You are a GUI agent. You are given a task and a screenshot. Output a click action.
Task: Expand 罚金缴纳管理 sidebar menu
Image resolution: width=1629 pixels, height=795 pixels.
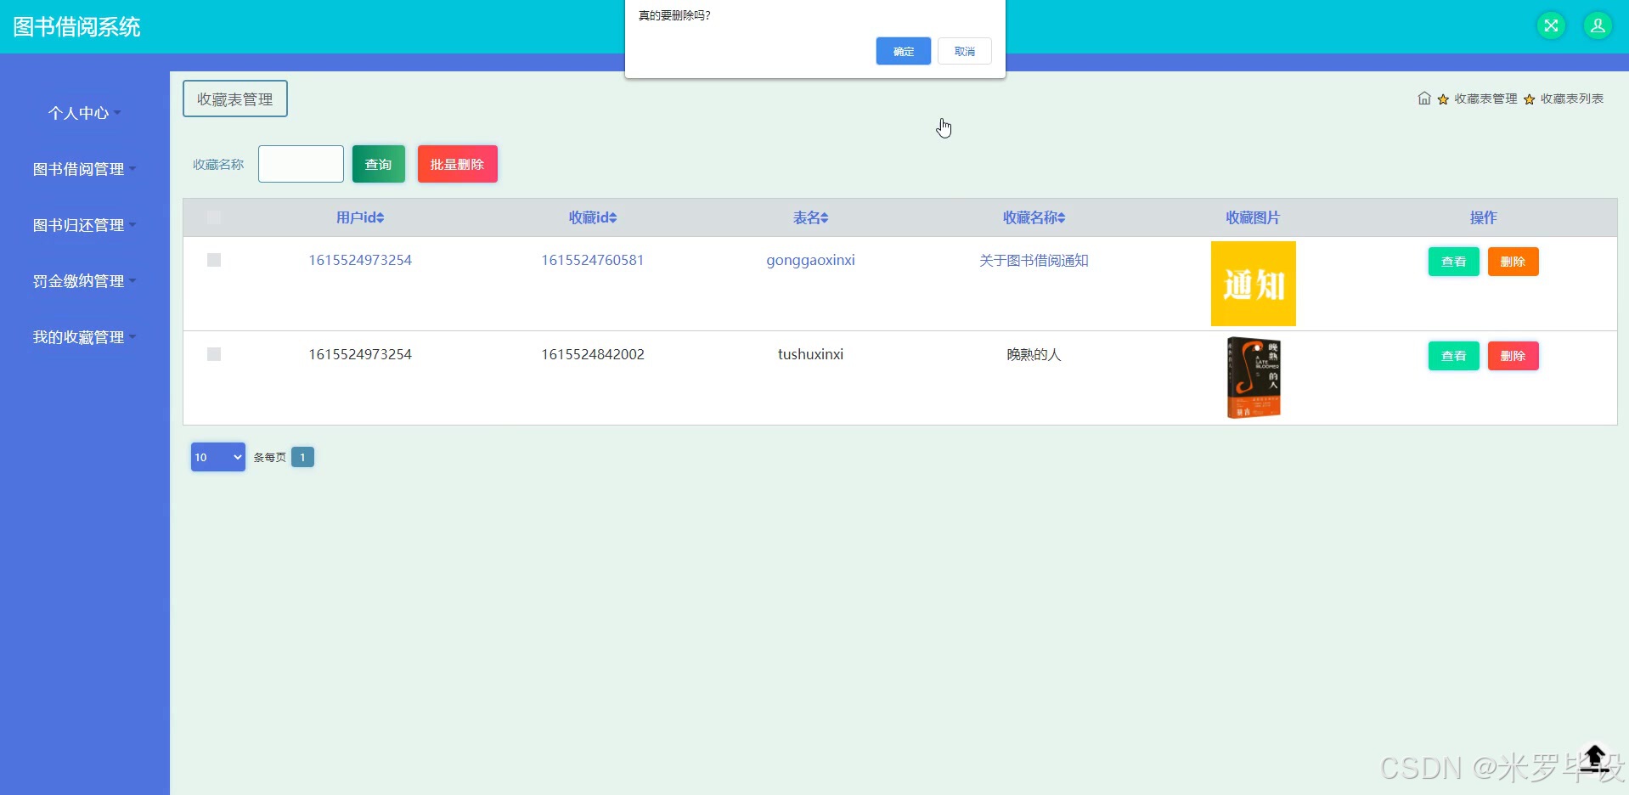(x=85, y=281)
